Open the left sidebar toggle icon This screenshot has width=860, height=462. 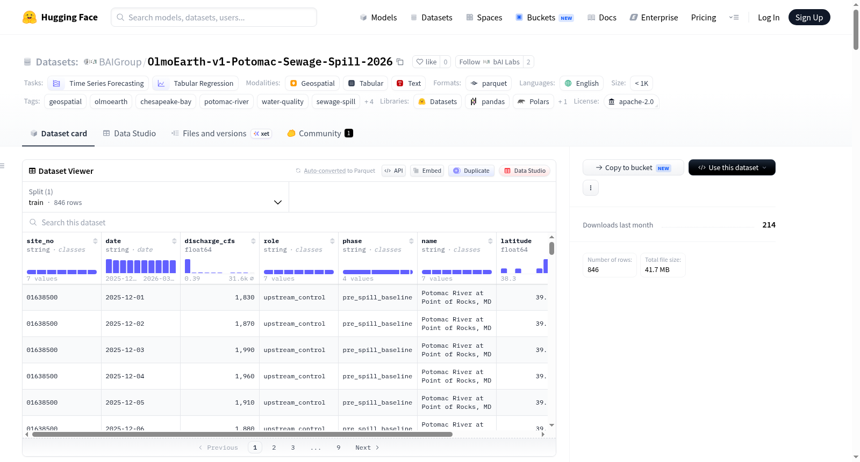[2, 166]
